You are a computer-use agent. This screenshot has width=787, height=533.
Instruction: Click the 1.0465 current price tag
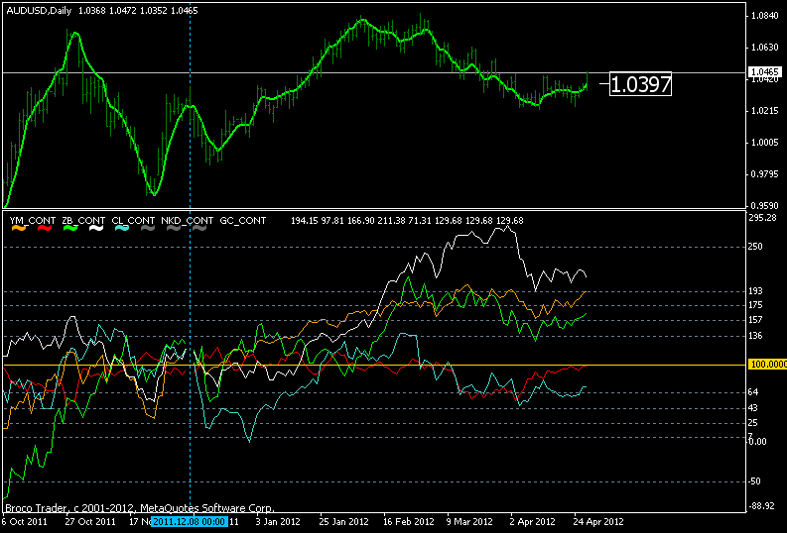[x=766, y=72]
